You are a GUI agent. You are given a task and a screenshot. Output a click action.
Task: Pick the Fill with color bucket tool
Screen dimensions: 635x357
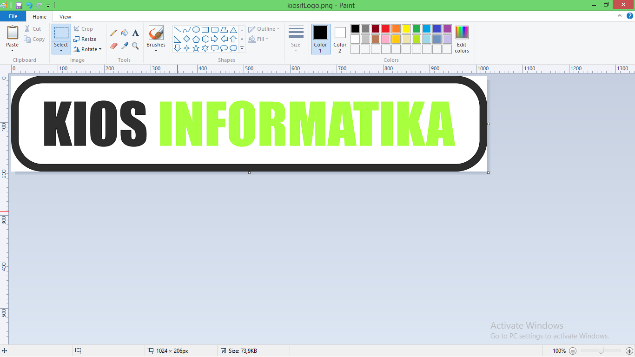point(125,33)
